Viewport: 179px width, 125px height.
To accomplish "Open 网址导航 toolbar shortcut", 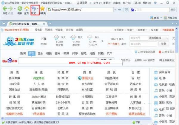I will [x=170, y=18].
